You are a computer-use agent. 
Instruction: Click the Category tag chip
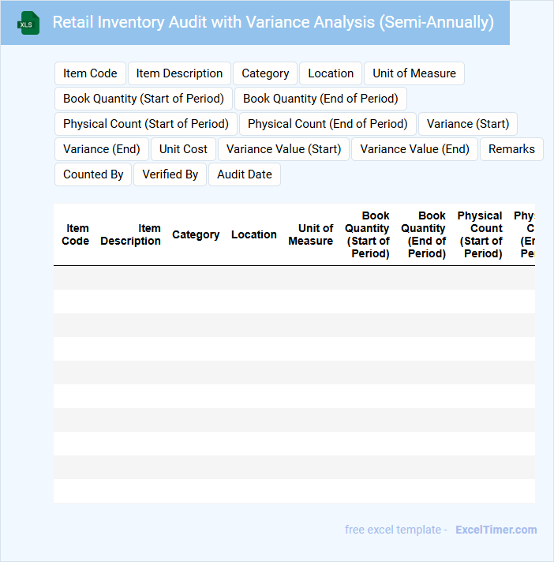tap(265, 73)
